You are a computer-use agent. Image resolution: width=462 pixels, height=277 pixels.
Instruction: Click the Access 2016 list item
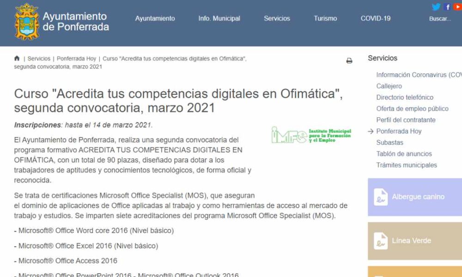pos(66,261)
